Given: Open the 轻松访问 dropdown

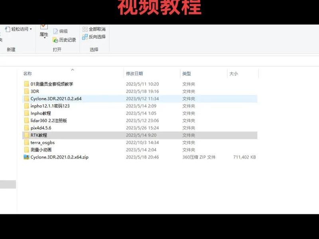Looking at the screenshot, I should tap(19, 29).
